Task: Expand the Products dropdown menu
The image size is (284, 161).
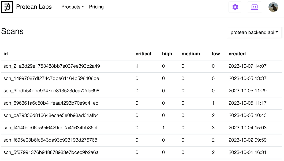Action: pyautogui.click(x=73, y=7)
